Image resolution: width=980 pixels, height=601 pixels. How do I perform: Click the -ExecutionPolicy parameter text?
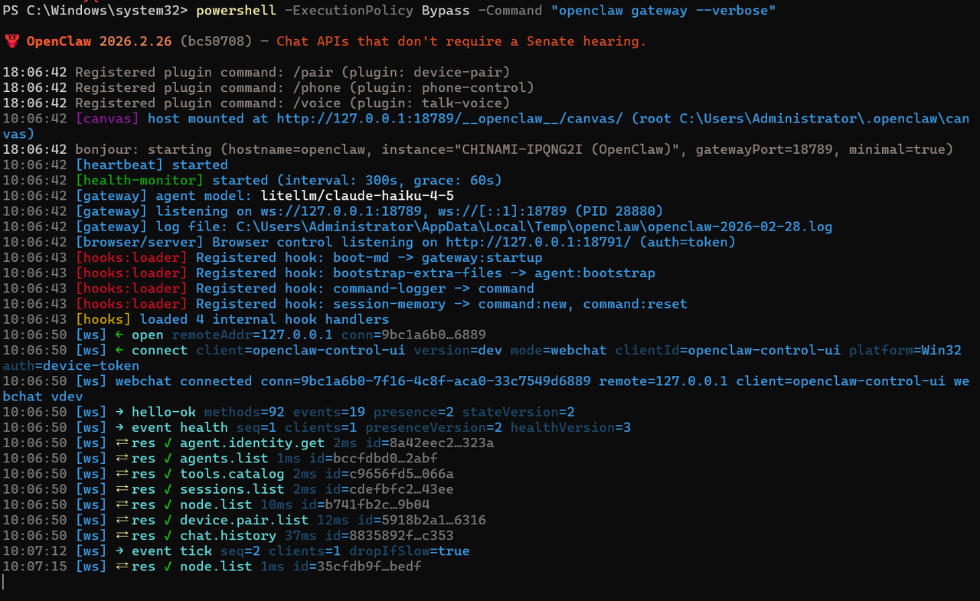tap(350, 11)
